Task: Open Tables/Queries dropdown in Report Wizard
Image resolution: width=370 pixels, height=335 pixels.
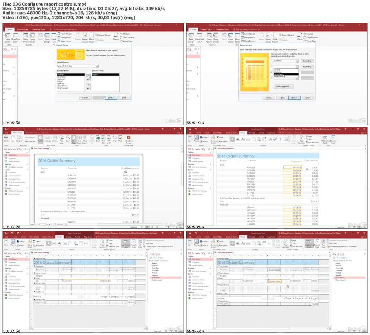Action: click(x=97, y=66)
